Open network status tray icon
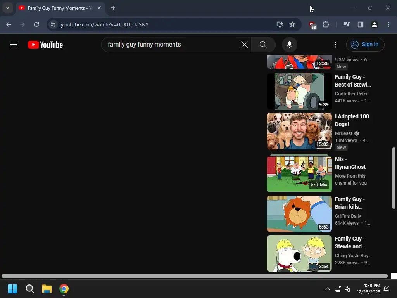397x298 pixels. coord(338,289)
